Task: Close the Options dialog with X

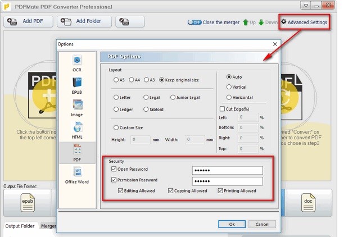Action: pyautogui.click(x=275, y=44)
